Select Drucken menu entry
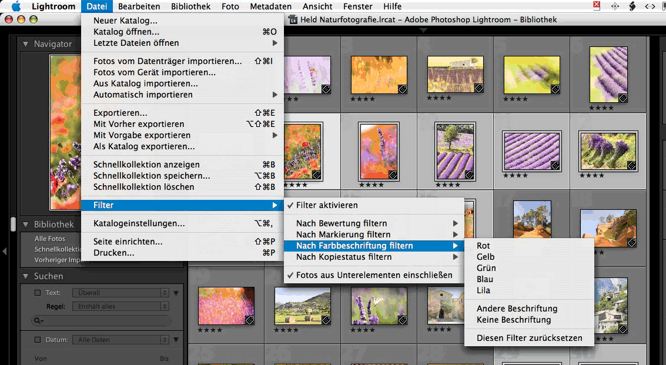 pos(182,253)
